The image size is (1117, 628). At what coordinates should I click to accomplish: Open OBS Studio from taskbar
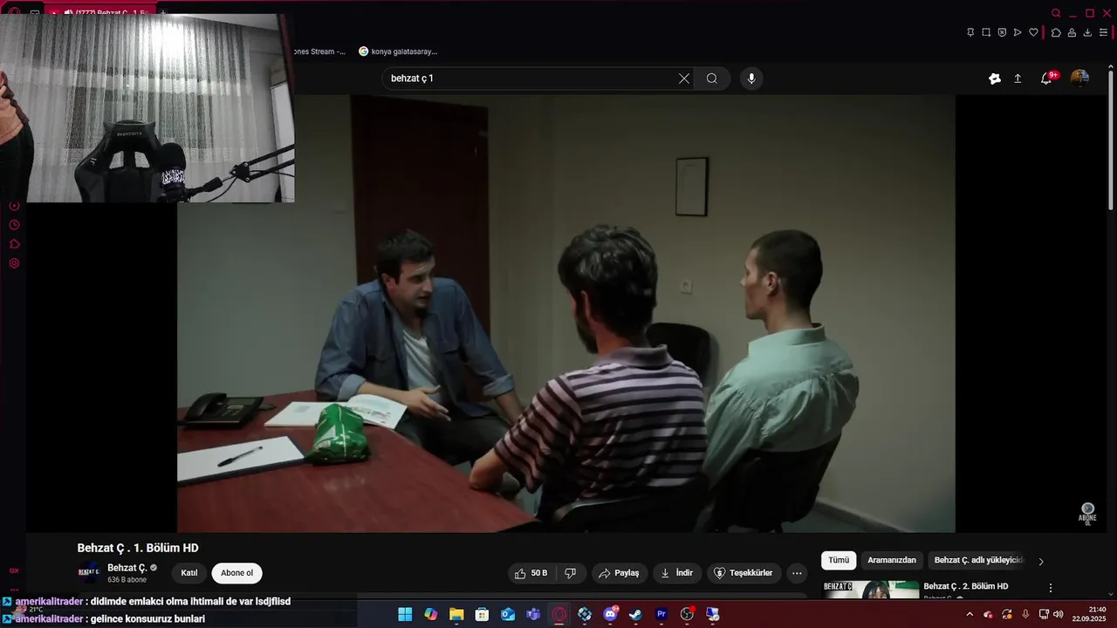[x=687, y=614]
